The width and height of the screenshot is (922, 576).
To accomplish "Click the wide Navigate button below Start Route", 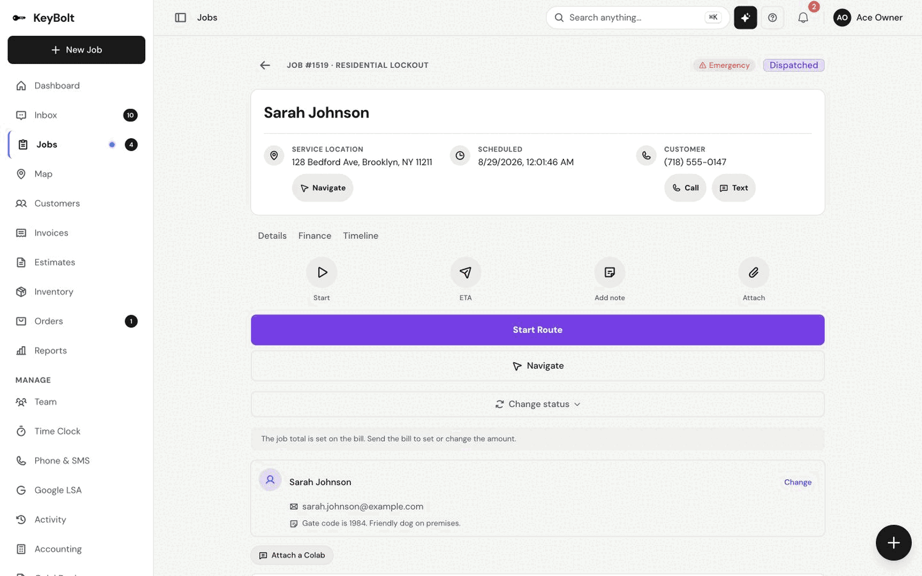I will pos(538,366).
